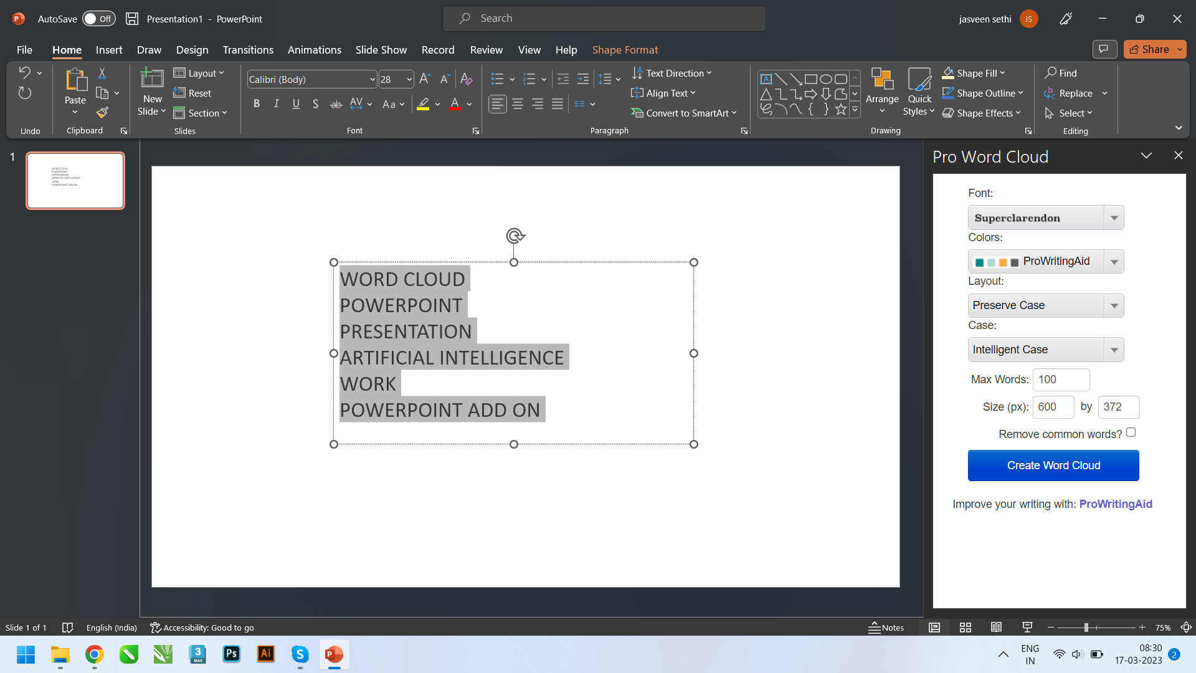
Task: Toggle AutoSave switch on
Action: [99, 19]
